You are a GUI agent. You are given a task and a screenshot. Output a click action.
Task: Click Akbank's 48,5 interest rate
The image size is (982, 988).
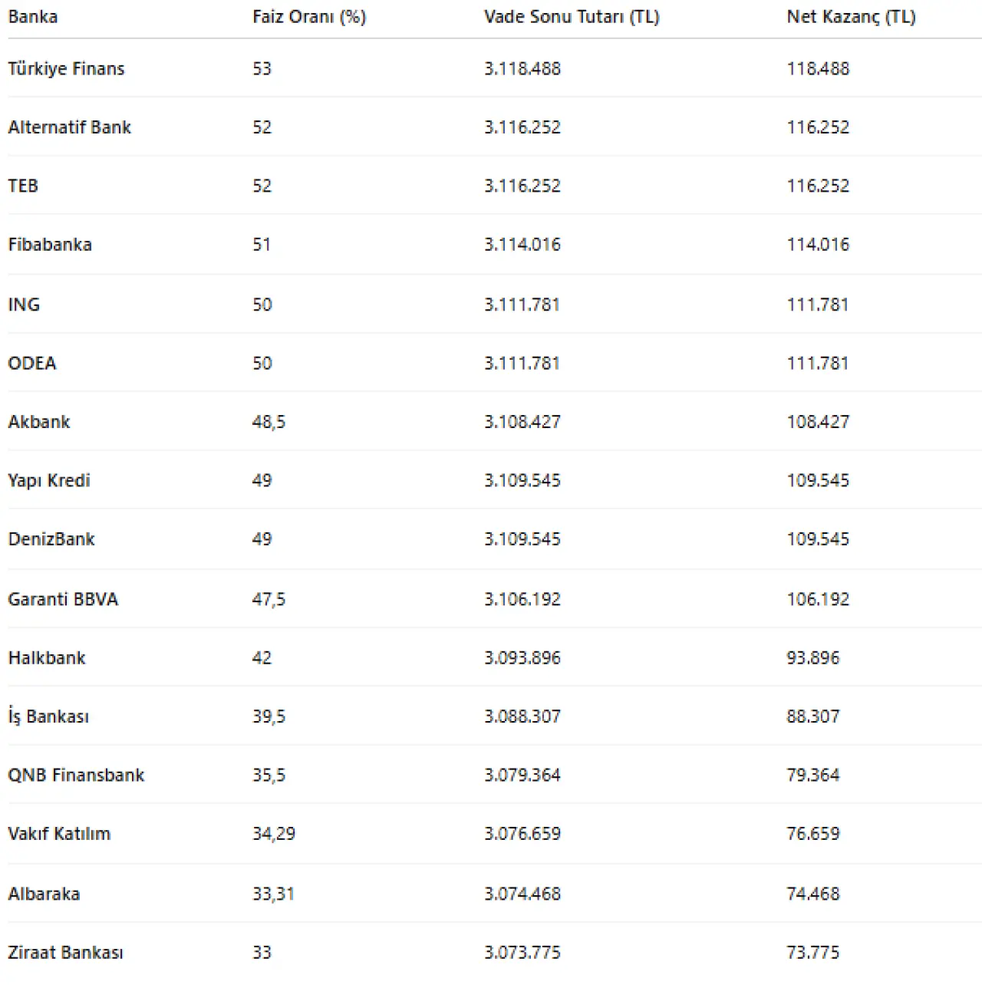coord(269,422)
